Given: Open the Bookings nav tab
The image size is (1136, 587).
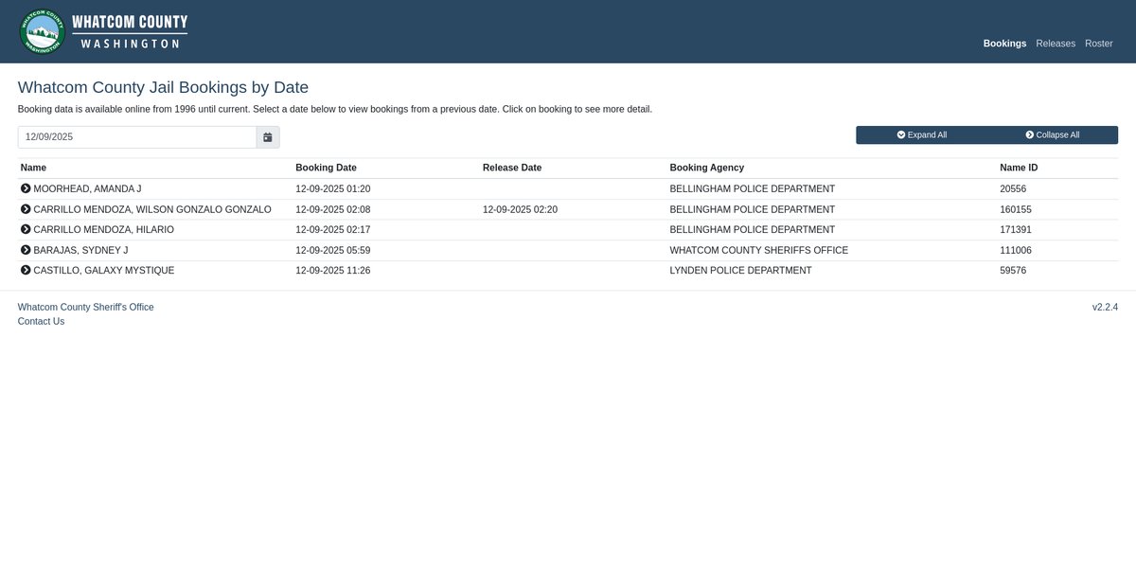Looking at the screenshot, I should 1004,44.
